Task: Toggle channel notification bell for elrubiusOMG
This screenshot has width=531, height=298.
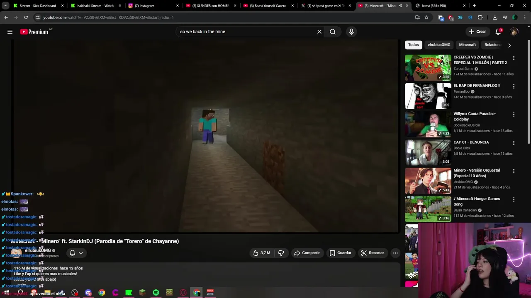Action: pos(76,253)
